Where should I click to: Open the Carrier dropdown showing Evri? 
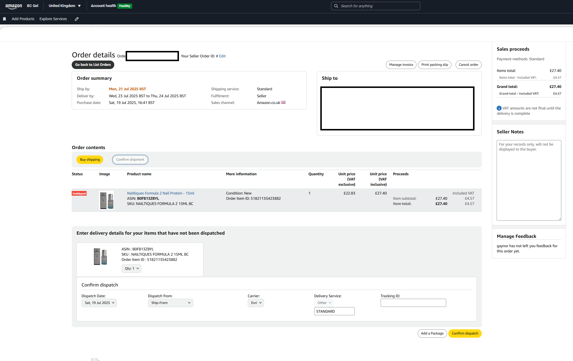click(x=256, y=303)
